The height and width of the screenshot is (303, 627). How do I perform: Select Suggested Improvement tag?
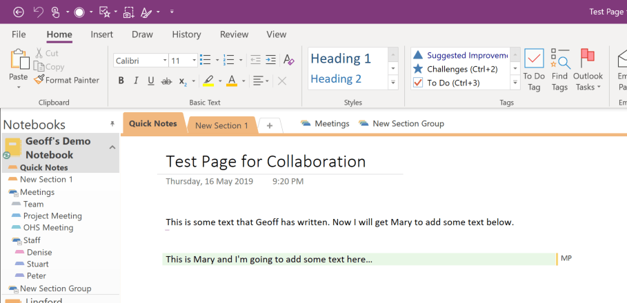click(460, 55)
